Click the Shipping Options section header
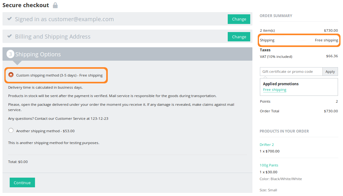Viewport: 343px width, 196px height. (x=127, y=54)
